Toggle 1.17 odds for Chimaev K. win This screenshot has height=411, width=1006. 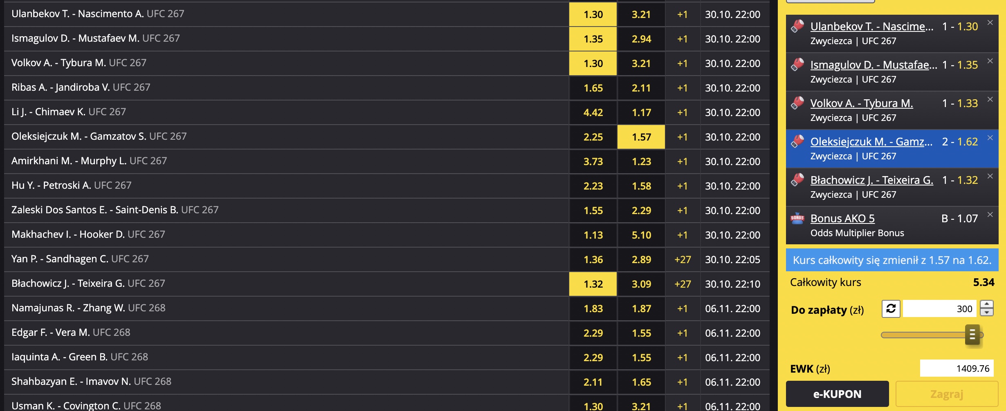click(x=641, y=112)
